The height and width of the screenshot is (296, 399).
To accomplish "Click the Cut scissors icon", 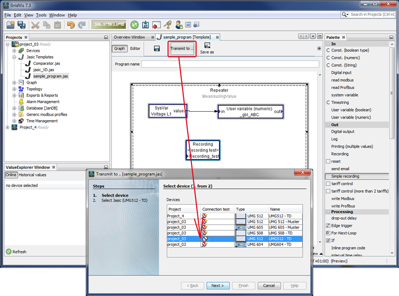I will (x=34, y=24).
